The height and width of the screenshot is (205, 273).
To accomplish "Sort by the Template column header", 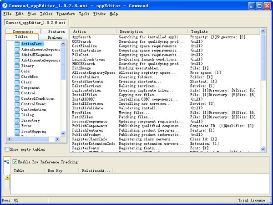I will 224,31.
